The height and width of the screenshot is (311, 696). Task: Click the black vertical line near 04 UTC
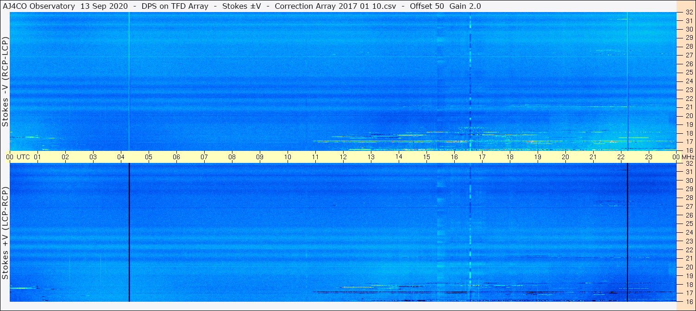[x=129, y=232]
